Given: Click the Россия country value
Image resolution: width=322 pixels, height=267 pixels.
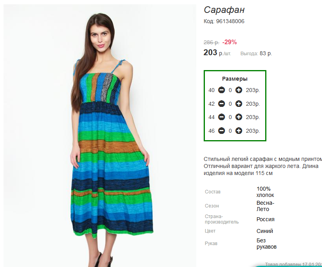Looking at the screenshot, I should coord(265,219).
